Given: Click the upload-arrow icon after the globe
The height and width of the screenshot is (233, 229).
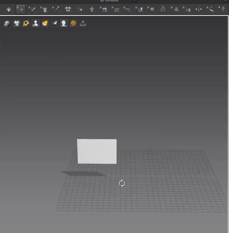Looking at the screenshot, I should point(83,23).
